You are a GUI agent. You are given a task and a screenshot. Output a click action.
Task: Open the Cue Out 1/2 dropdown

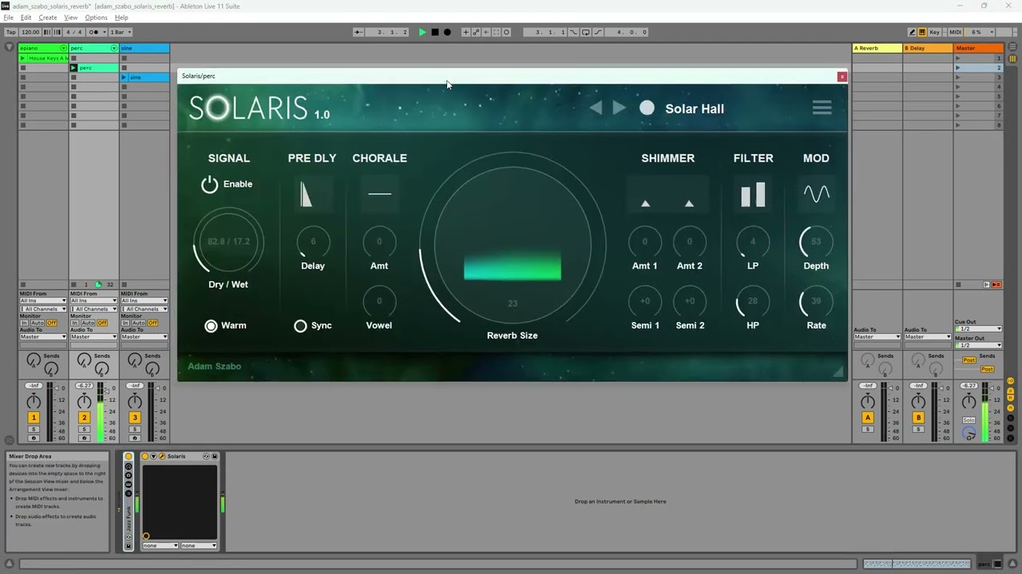click(978, 328)
